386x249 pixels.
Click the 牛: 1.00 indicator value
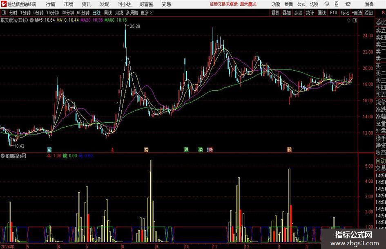coord(54,156)
